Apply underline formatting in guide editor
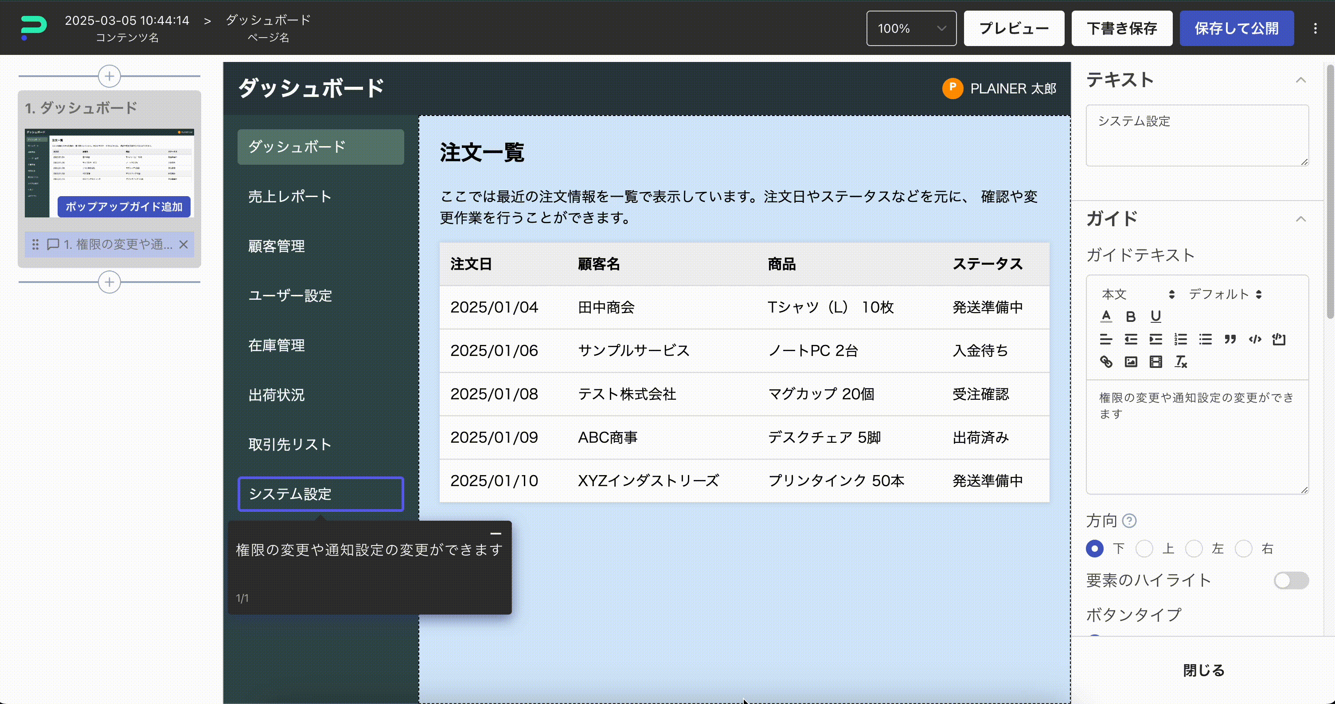This screenshot has width=1335, height=704. coord(1155,316)
